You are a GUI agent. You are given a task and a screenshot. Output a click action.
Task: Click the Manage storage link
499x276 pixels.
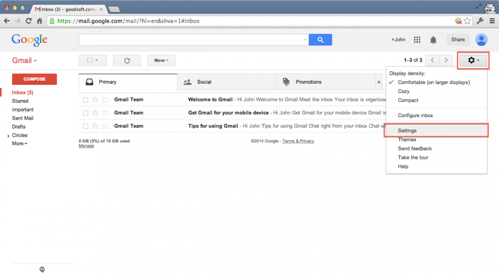86,146
